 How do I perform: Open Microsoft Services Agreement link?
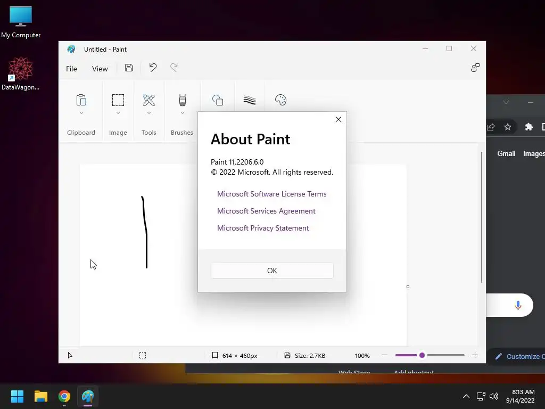pyautogui.click(x=266, y=211)
